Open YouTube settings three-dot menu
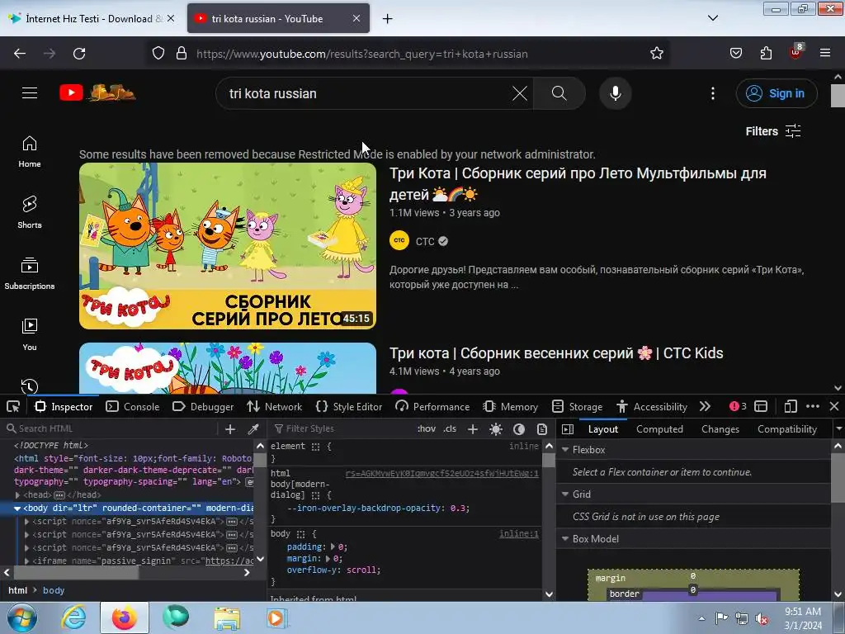 (712, 93)
